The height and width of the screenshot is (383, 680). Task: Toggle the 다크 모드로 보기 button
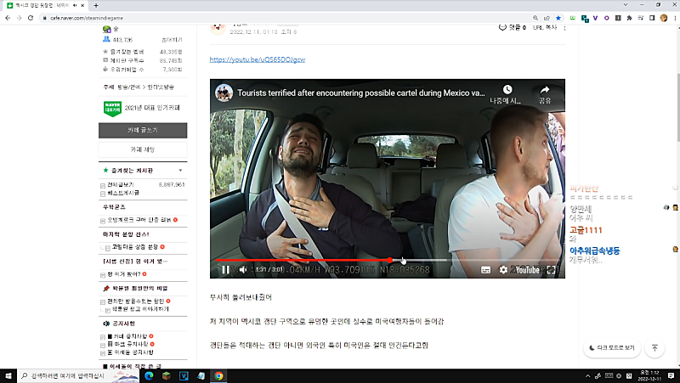pyautogui.click(x=611, y=347)
